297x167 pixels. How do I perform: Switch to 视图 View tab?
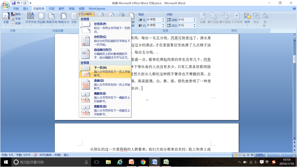(82, 9)
